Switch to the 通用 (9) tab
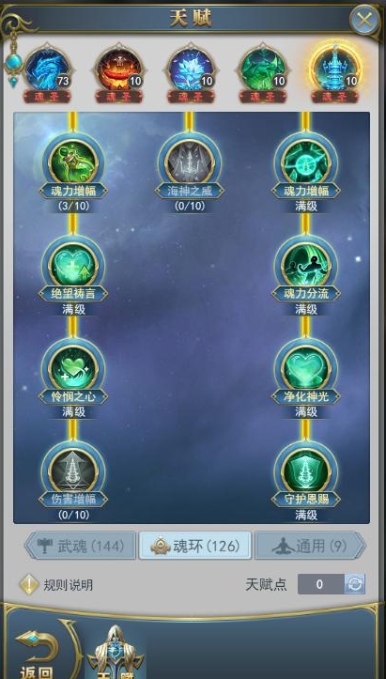The image size is (386, 679). click(x=310, y=546)
